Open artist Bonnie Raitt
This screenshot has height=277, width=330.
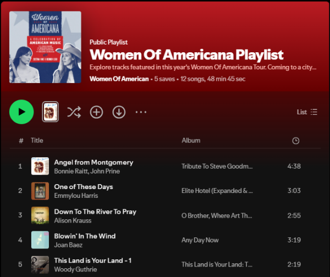[71, 171]
